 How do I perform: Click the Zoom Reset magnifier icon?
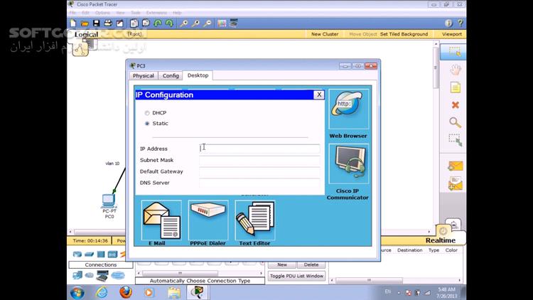[196, 23]
